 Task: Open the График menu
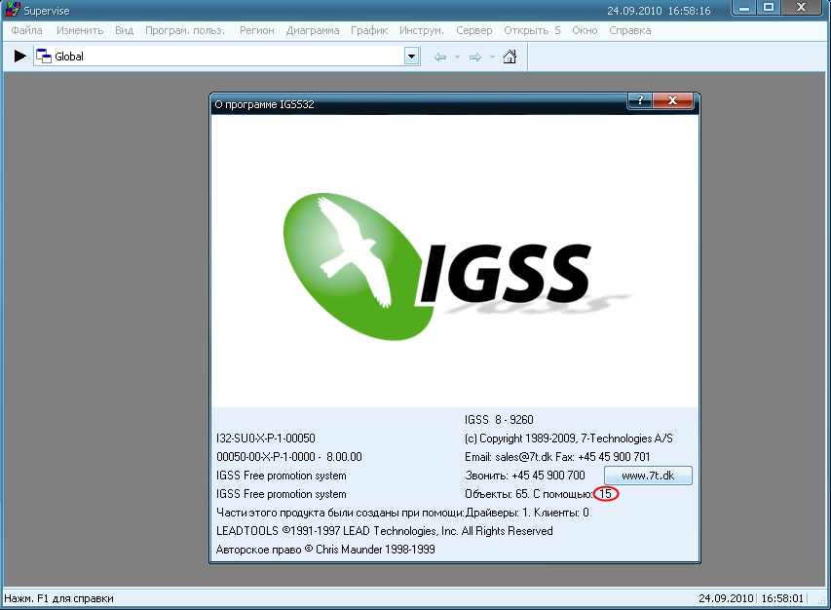click(369, 30)
